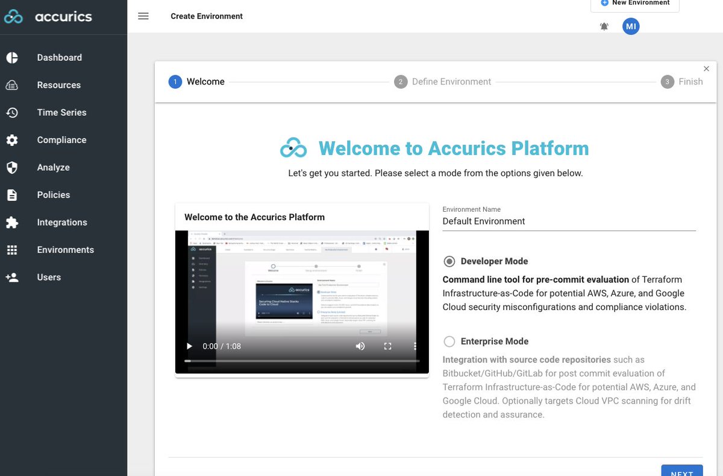Open the MI user avatar menu
Screen dimensions: 723x476
coord(631,26)
